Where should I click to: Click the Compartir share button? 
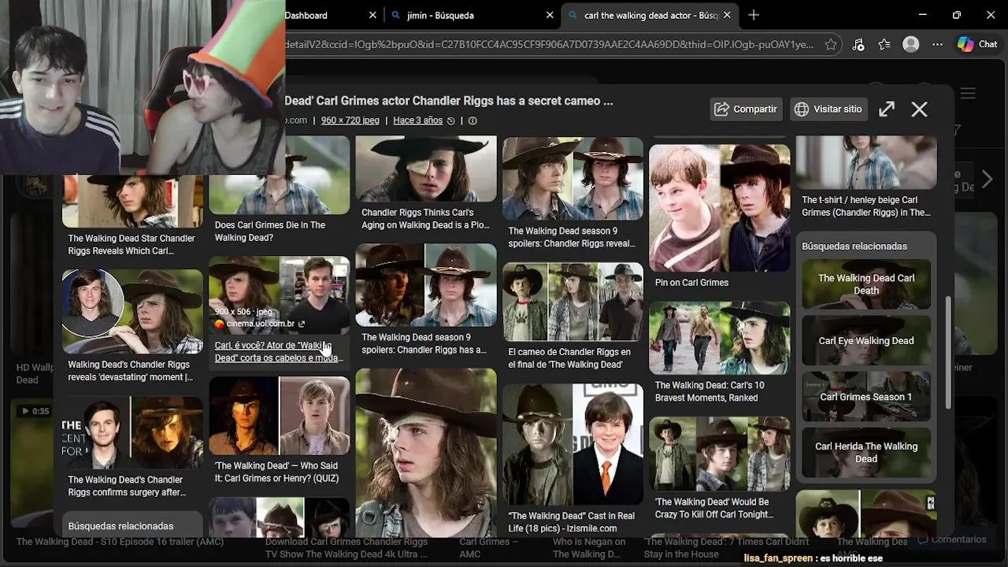point(746,109)
